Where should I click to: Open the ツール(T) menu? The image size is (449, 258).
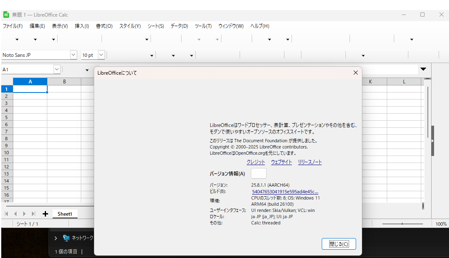(x=203, y=26)
